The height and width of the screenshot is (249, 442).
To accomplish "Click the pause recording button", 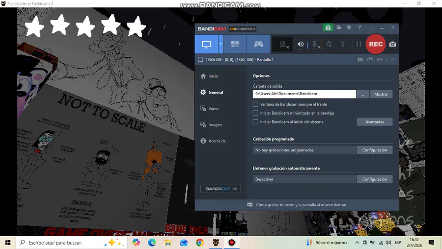I will tap(359, 44).
